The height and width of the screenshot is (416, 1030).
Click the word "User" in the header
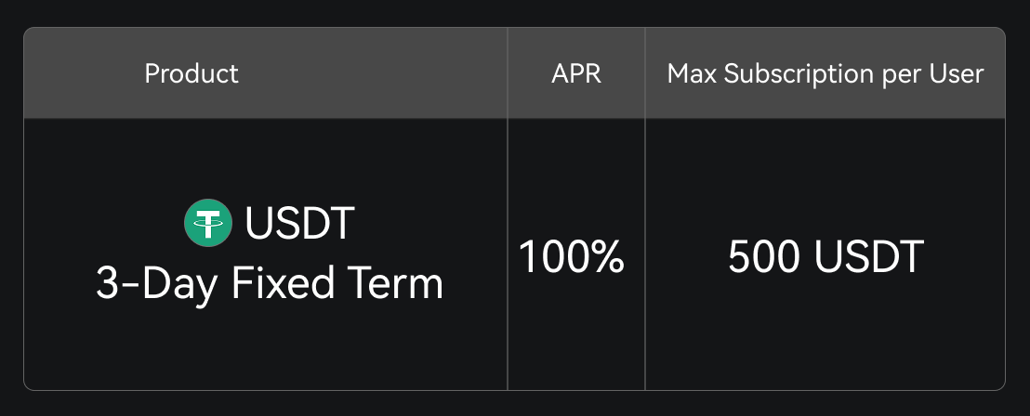coord(956,73)
